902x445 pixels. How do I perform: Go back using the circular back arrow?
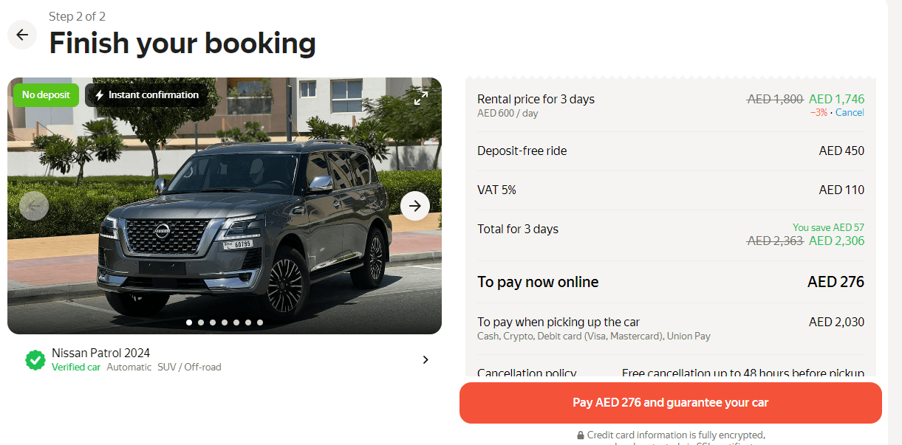pos(21,35)
